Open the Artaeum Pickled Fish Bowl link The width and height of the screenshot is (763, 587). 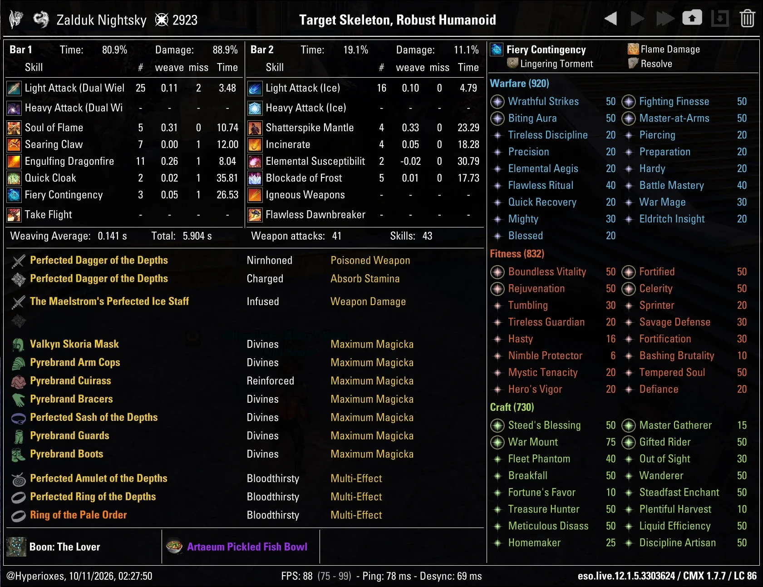pyautogui.click(x=247, y=547)
